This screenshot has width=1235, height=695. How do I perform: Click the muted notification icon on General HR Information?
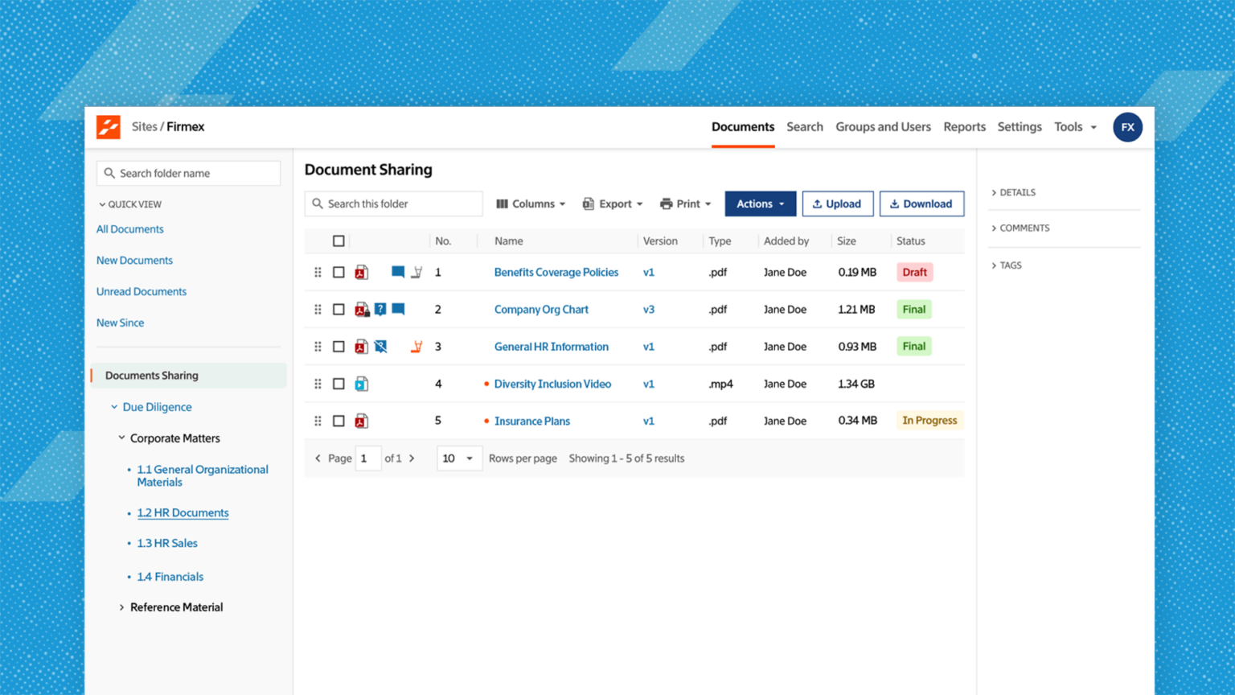(x=380, y=346)
